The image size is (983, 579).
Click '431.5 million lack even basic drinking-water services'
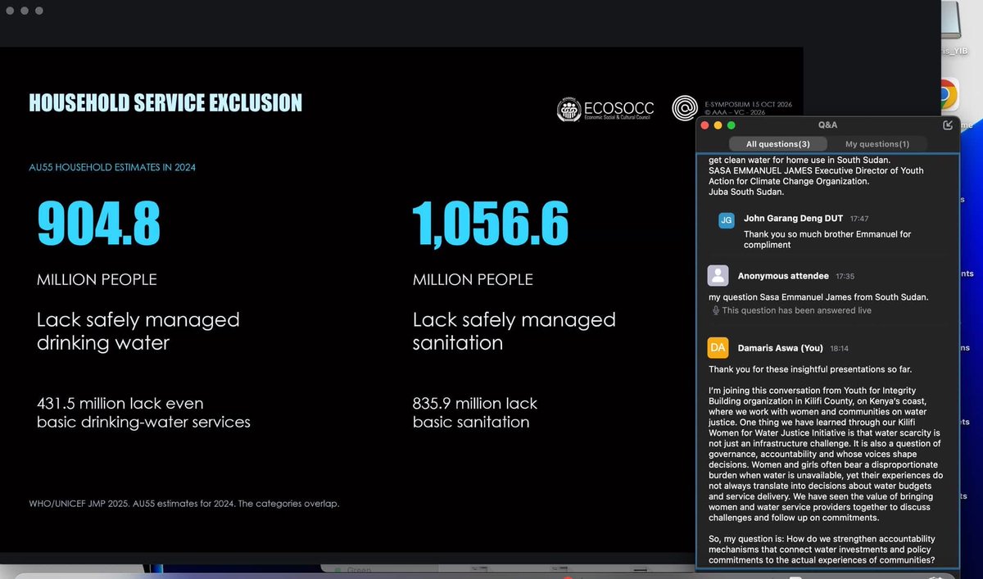point(143,413)
